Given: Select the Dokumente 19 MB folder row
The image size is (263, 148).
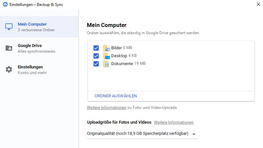Looking at the screenshot, I should pos(128,64).
